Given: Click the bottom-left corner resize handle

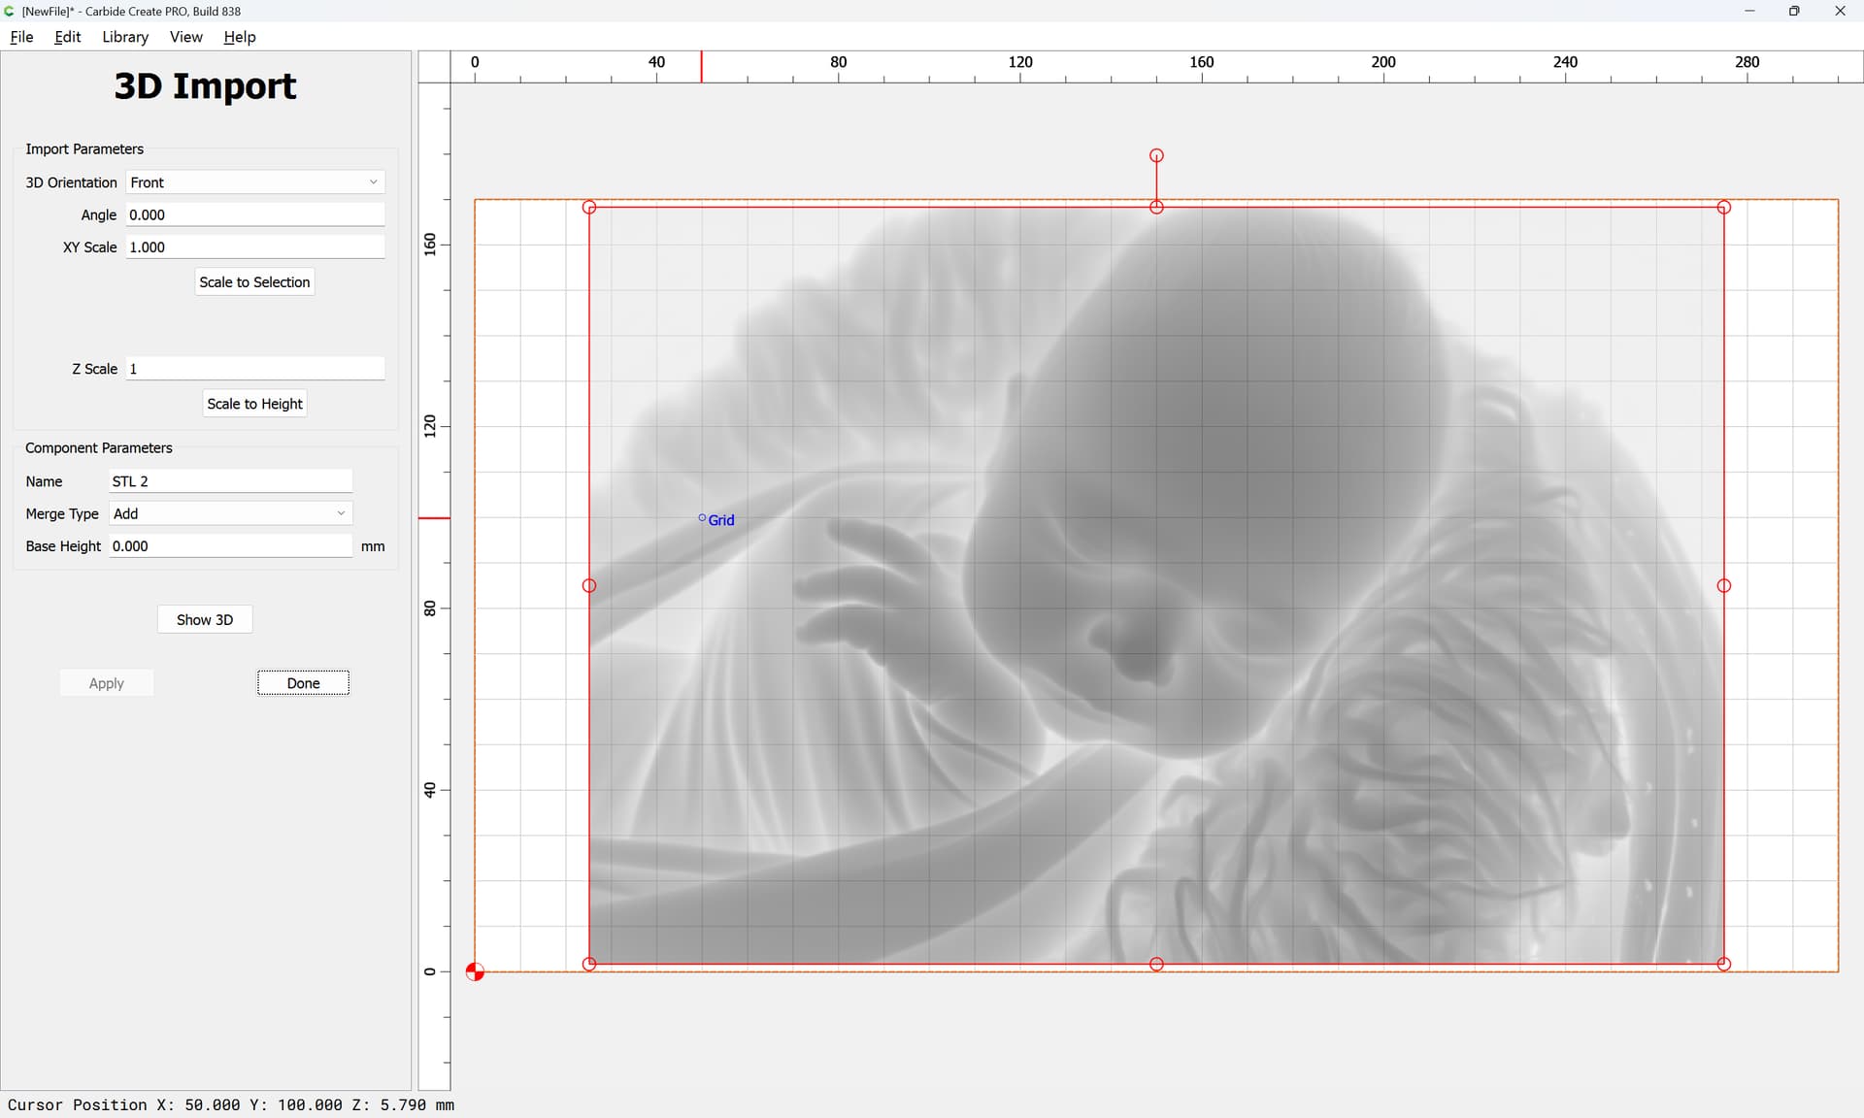Looking at the screenshot, I should (x=589, y=964).
